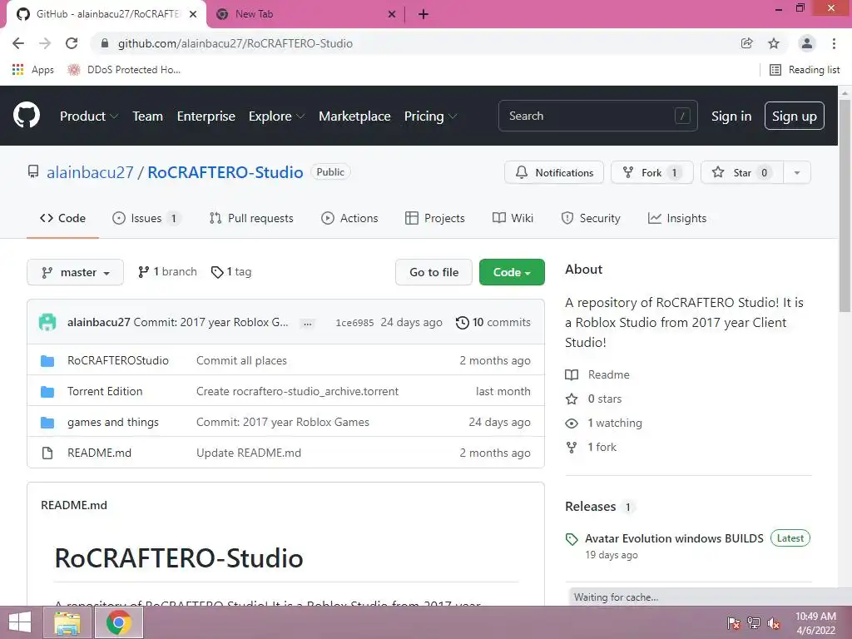Open commit hash 1ce6985
Screen dimensions: 852x639
pos(354,323)
